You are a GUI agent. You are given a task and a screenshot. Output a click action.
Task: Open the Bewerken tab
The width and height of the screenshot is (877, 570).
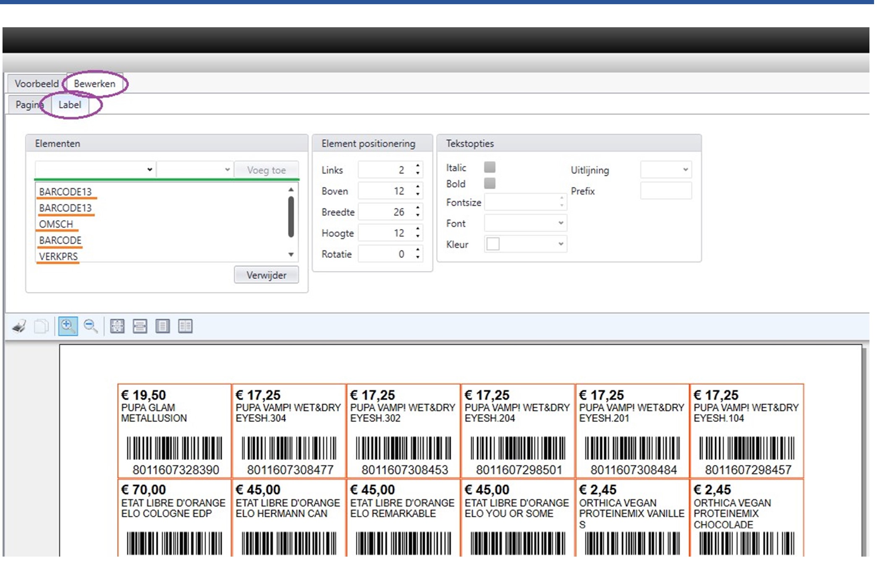94,83
